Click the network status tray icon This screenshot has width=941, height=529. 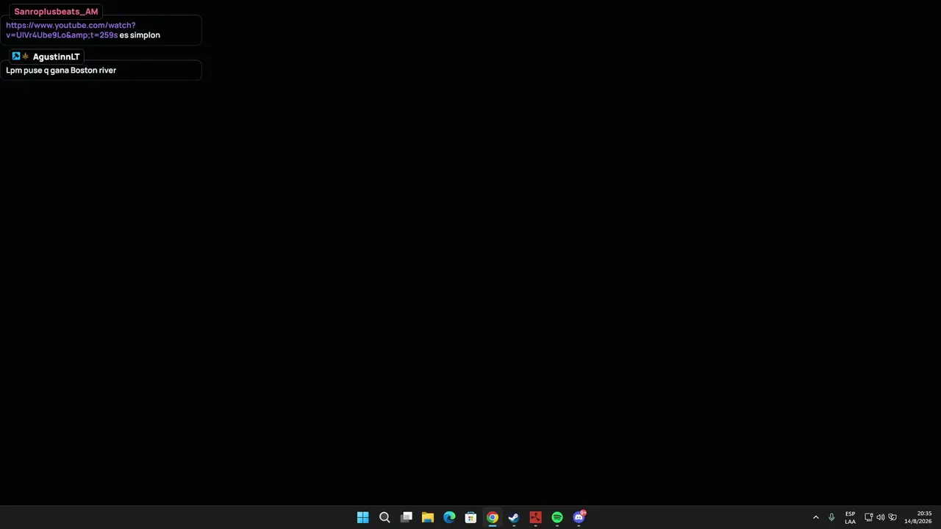(x=869, y=518)
